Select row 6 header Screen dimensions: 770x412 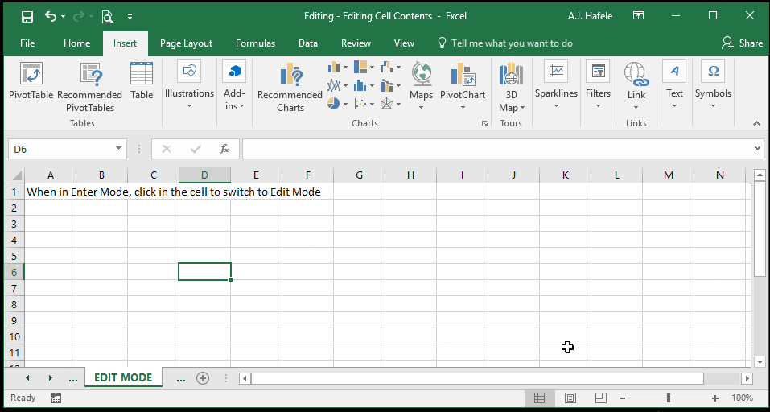14,272
